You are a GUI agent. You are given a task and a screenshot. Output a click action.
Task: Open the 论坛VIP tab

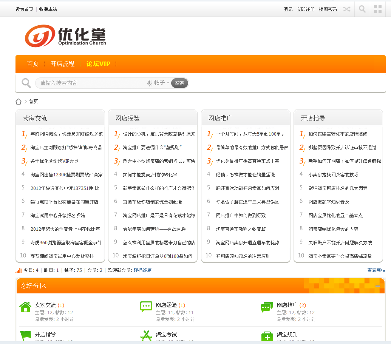[98, 64]
